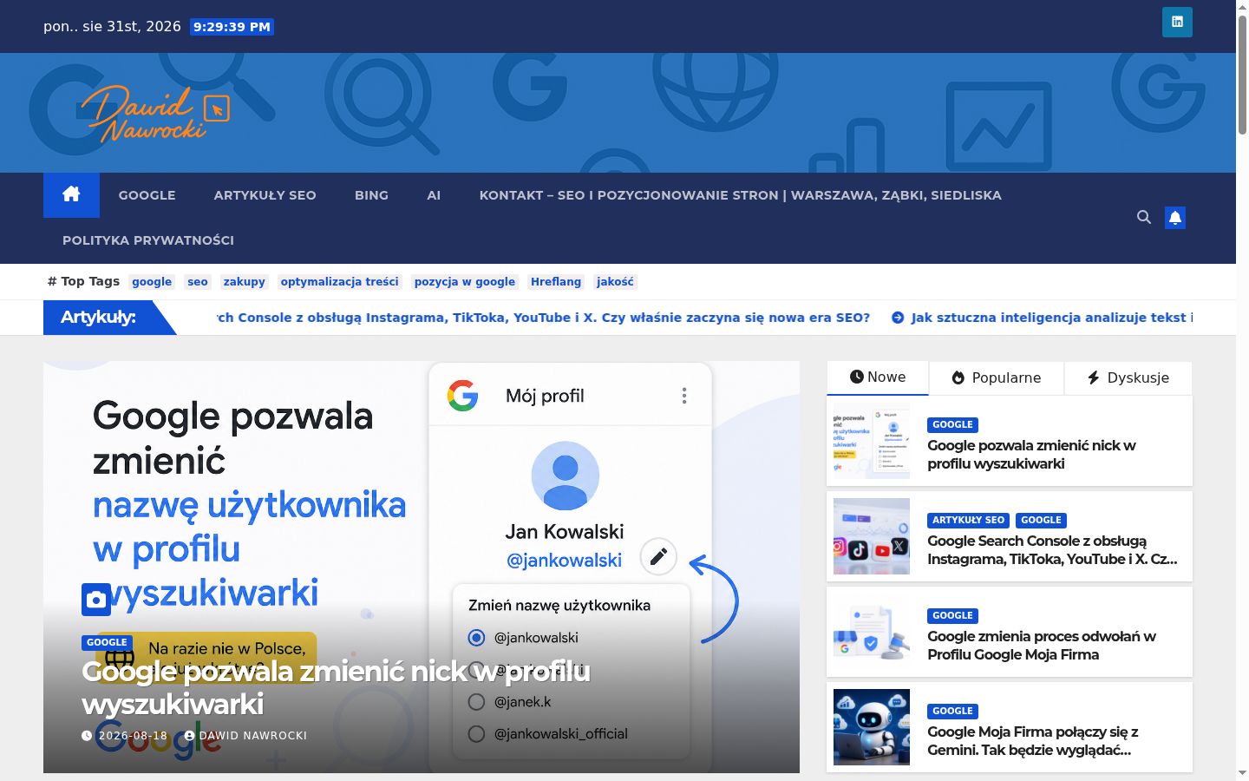
Task: Open article Google zmienia proces odwołań
Action: click(1042, 646)
